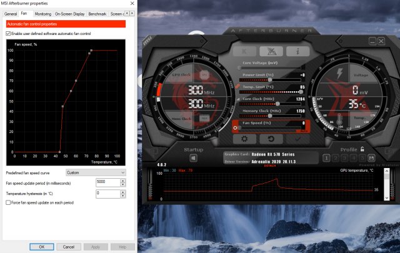
Task: Select the fan curve point at 100% speed
Action: 91,51
